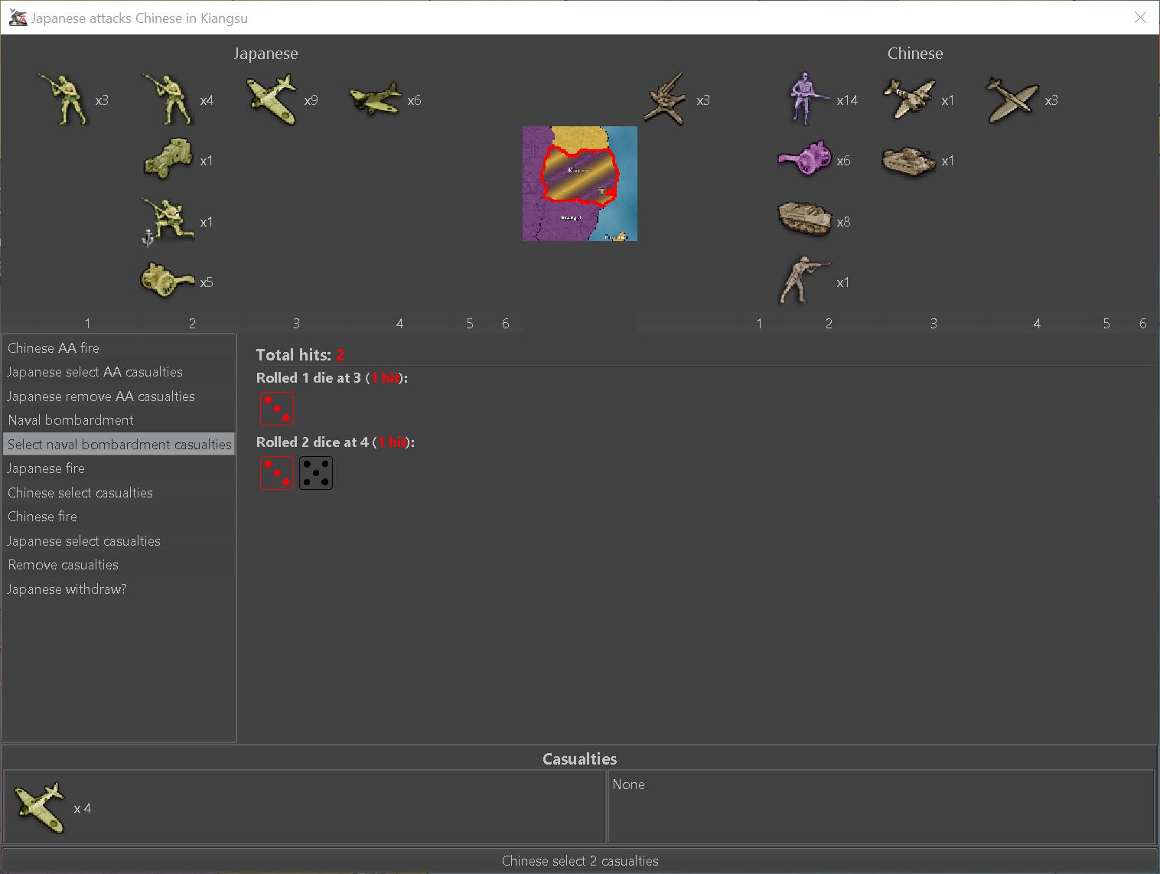Select 'Japanese withdraw?' step
This screenshot has height=874, width=1160.
coord(119,589)
